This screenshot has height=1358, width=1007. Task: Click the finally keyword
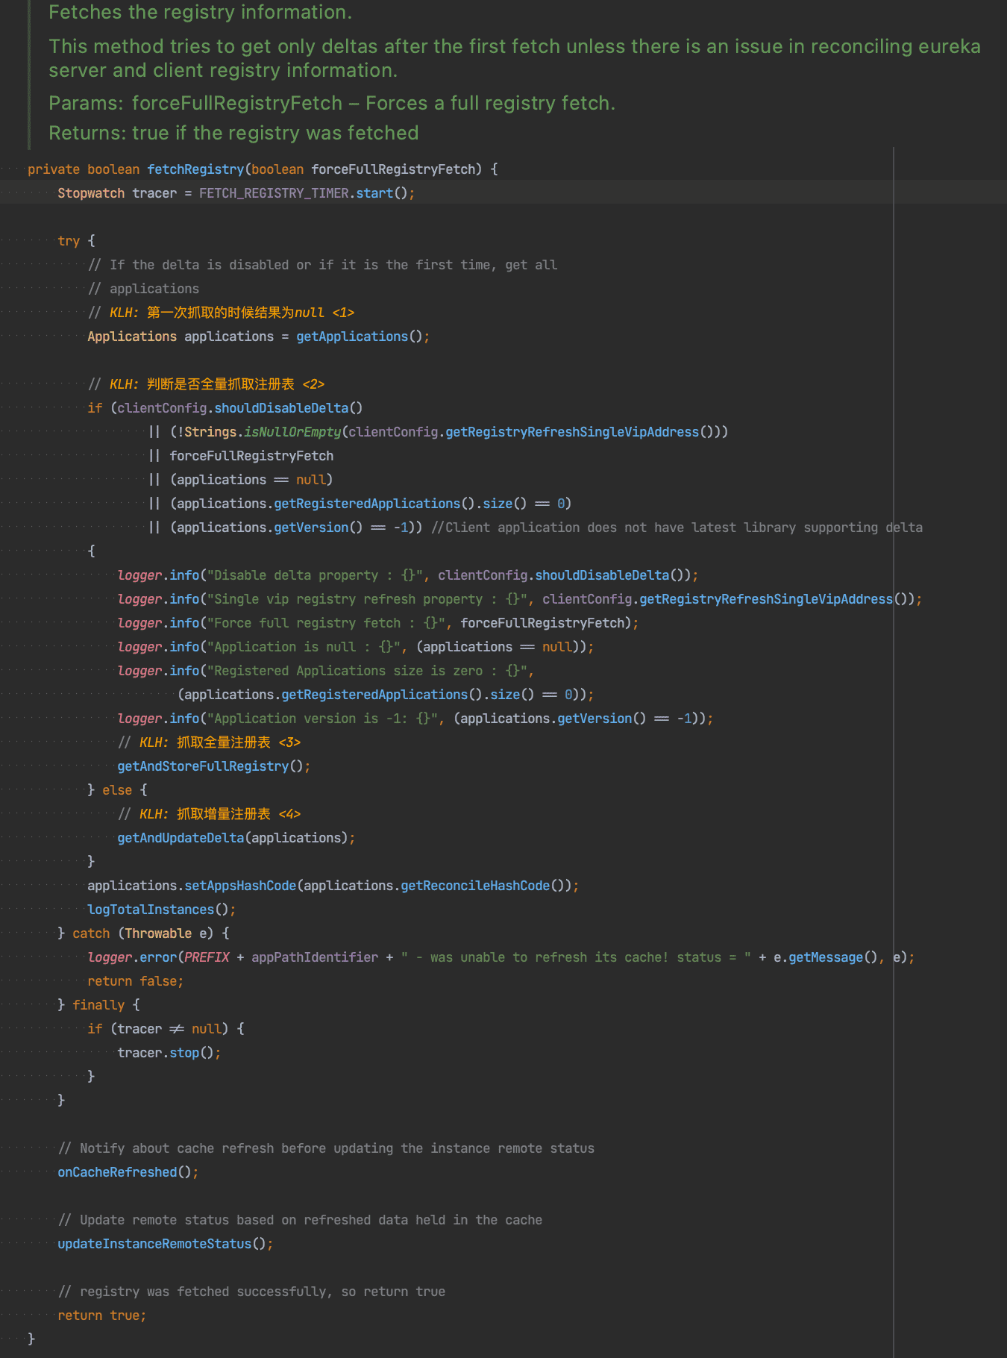coord(98,1005)
